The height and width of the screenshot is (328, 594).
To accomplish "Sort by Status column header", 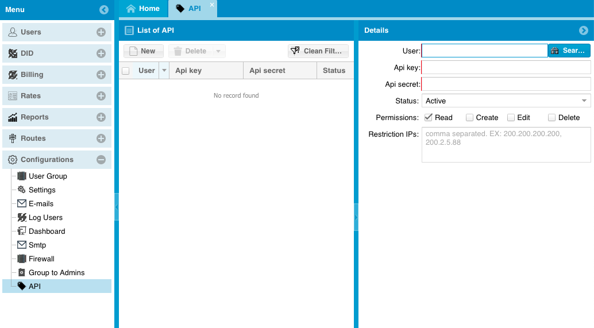I will (335, 71).
